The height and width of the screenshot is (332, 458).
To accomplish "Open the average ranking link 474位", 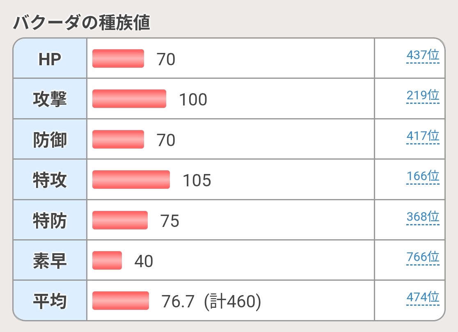I will click(x=423, y=298).
